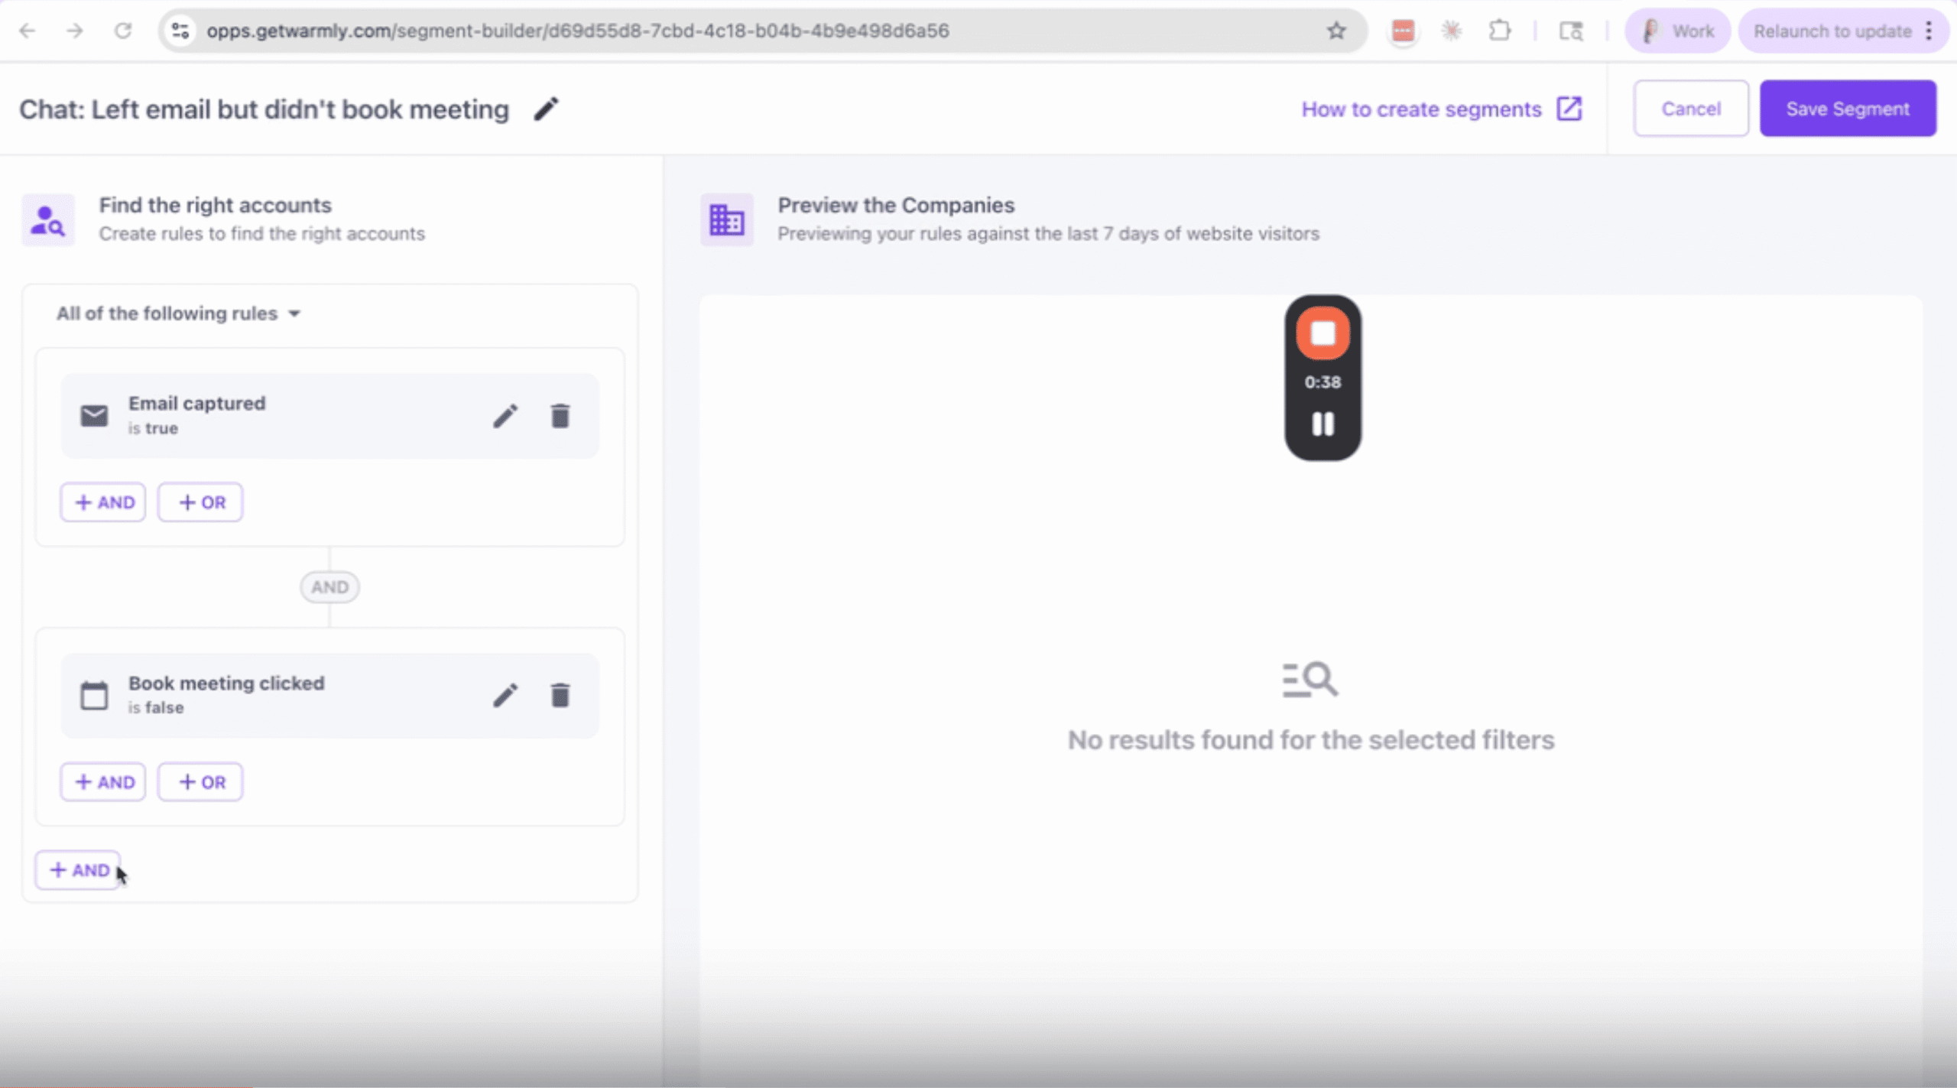Image resolution: width=1957 pixels, height=1088 pixels.
Task: Reload the browser page
Action: coord(123,31)
